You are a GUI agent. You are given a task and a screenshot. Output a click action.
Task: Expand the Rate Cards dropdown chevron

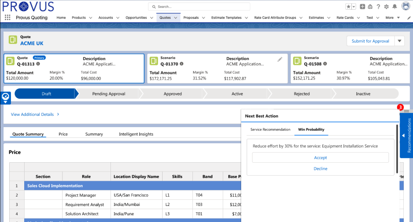click(x=359, y=18)
